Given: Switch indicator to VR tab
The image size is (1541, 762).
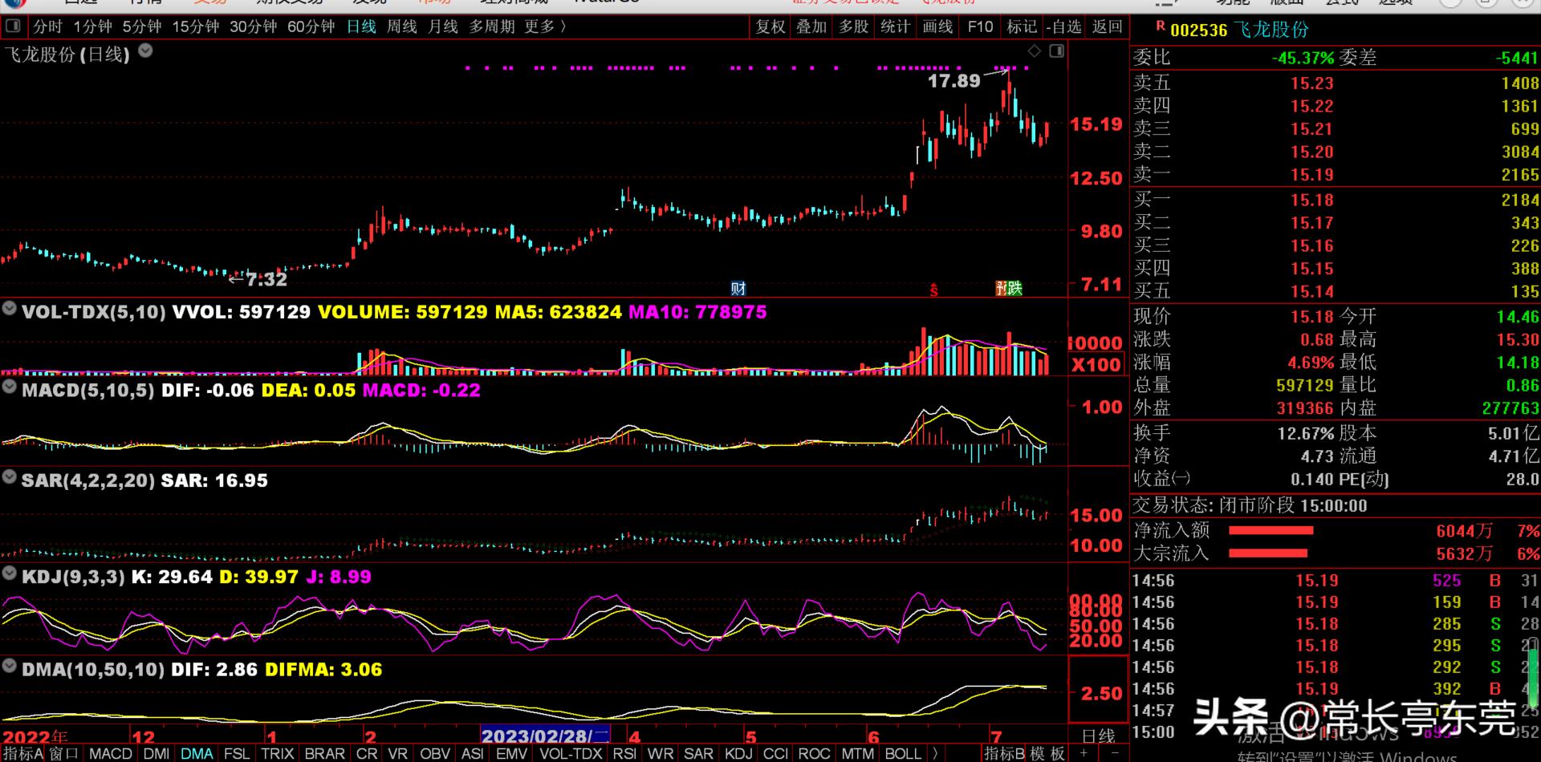Looking at the screenshot, I should (x=398, y=753).
